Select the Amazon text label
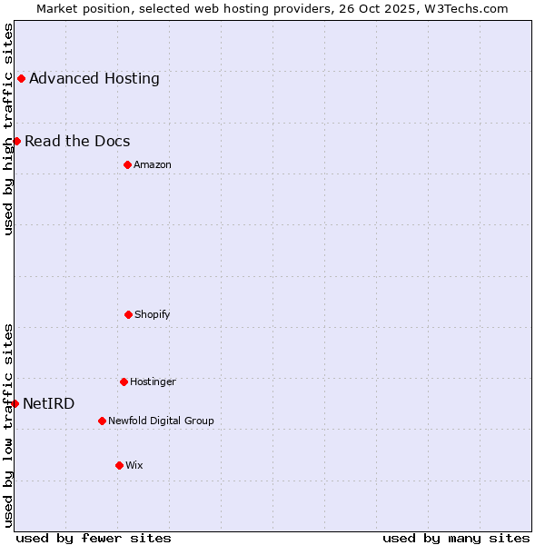This screenshot has width=545, height=545. pyautogui.click(x=152, y=164)
